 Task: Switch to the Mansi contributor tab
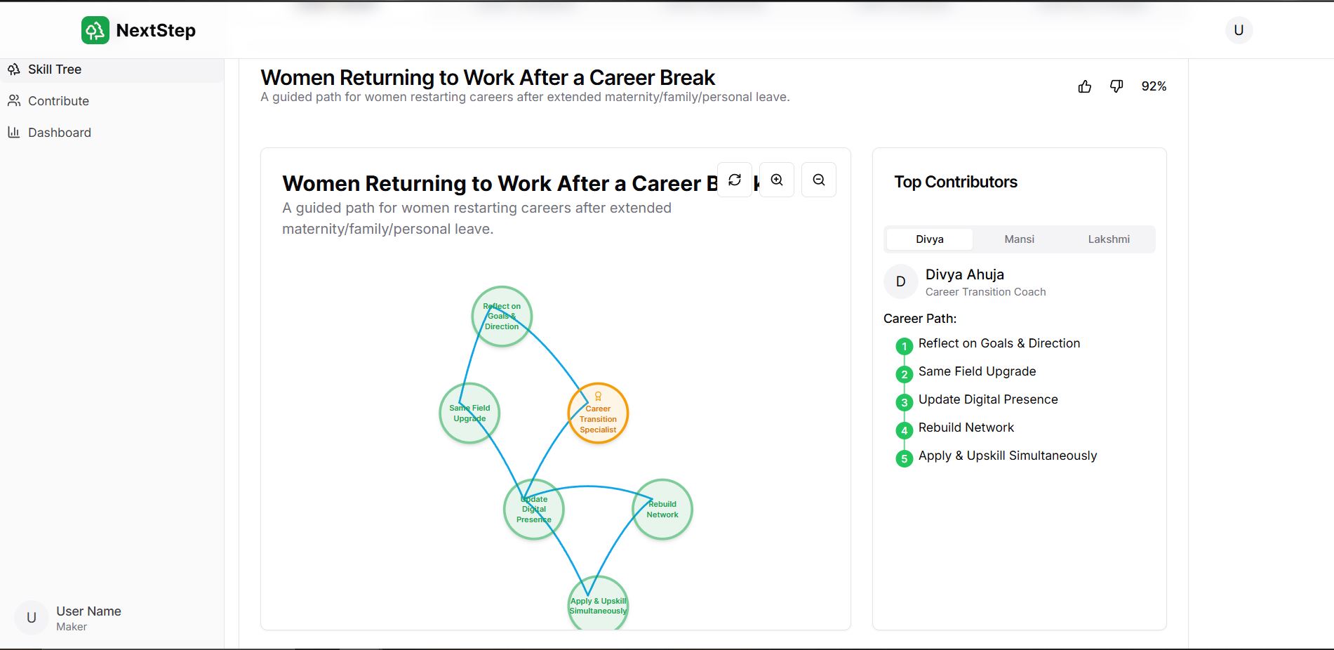pyautogui.click(x=1019, y=239)
